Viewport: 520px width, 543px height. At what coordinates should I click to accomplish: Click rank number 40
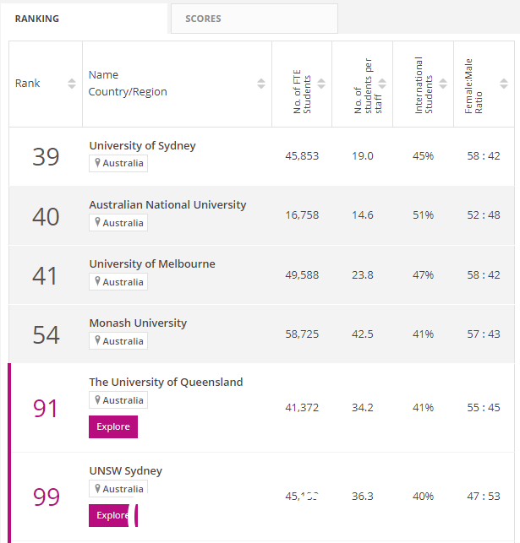(46, 216)
